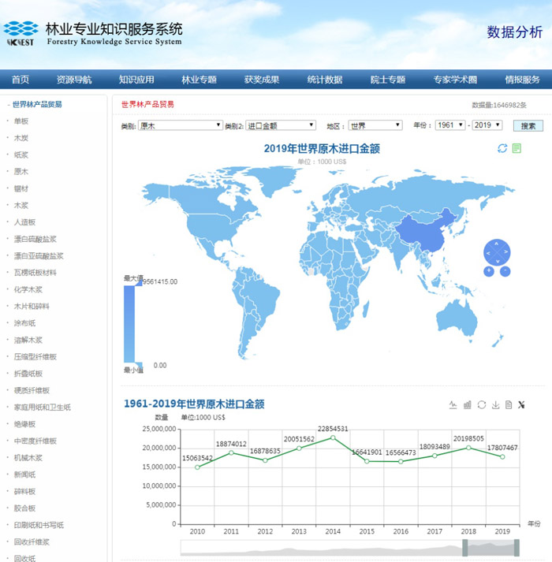552x562 pixels.
Task: Open the 情报服务 navigation tab
Action: coord(522,79)
